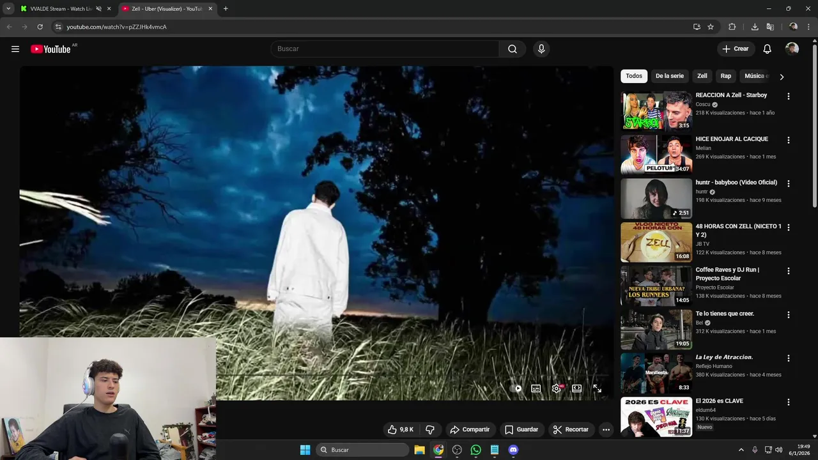
Task: Focus the YouTube Buscar search field
Action: 385,49
